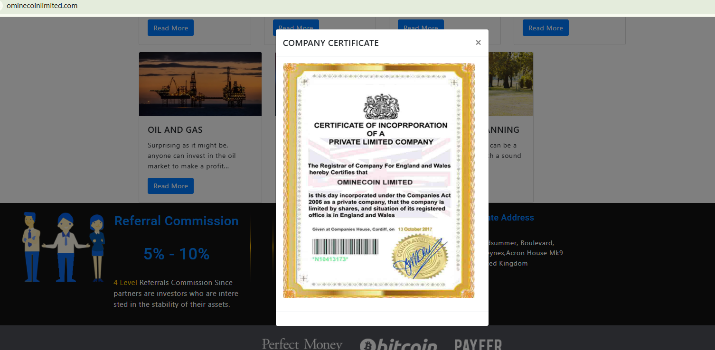Click the referral people illustration
The width and height of the screenshot is (715, 350).
pyautogui.click(x=64, y=247)
